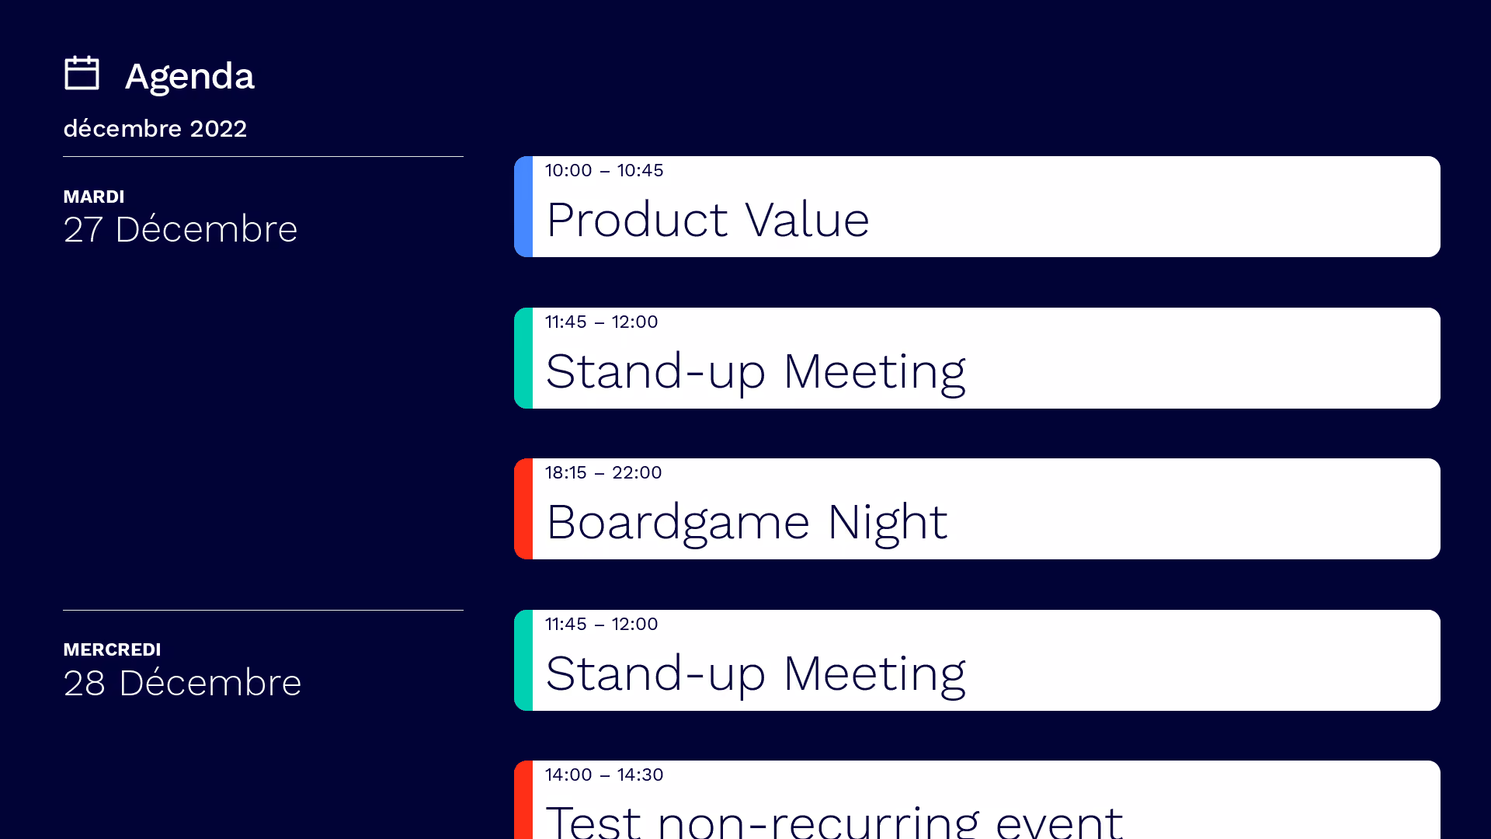This screenshot has height=839, width=1491.
Task: Click the red stripe on Test non-recurring event
Action: click(x=523, y=799)
